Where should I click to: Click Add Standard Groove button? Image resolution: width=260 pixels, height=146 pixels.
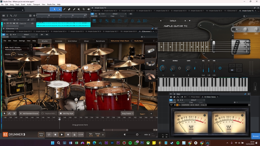pos(29,113)
